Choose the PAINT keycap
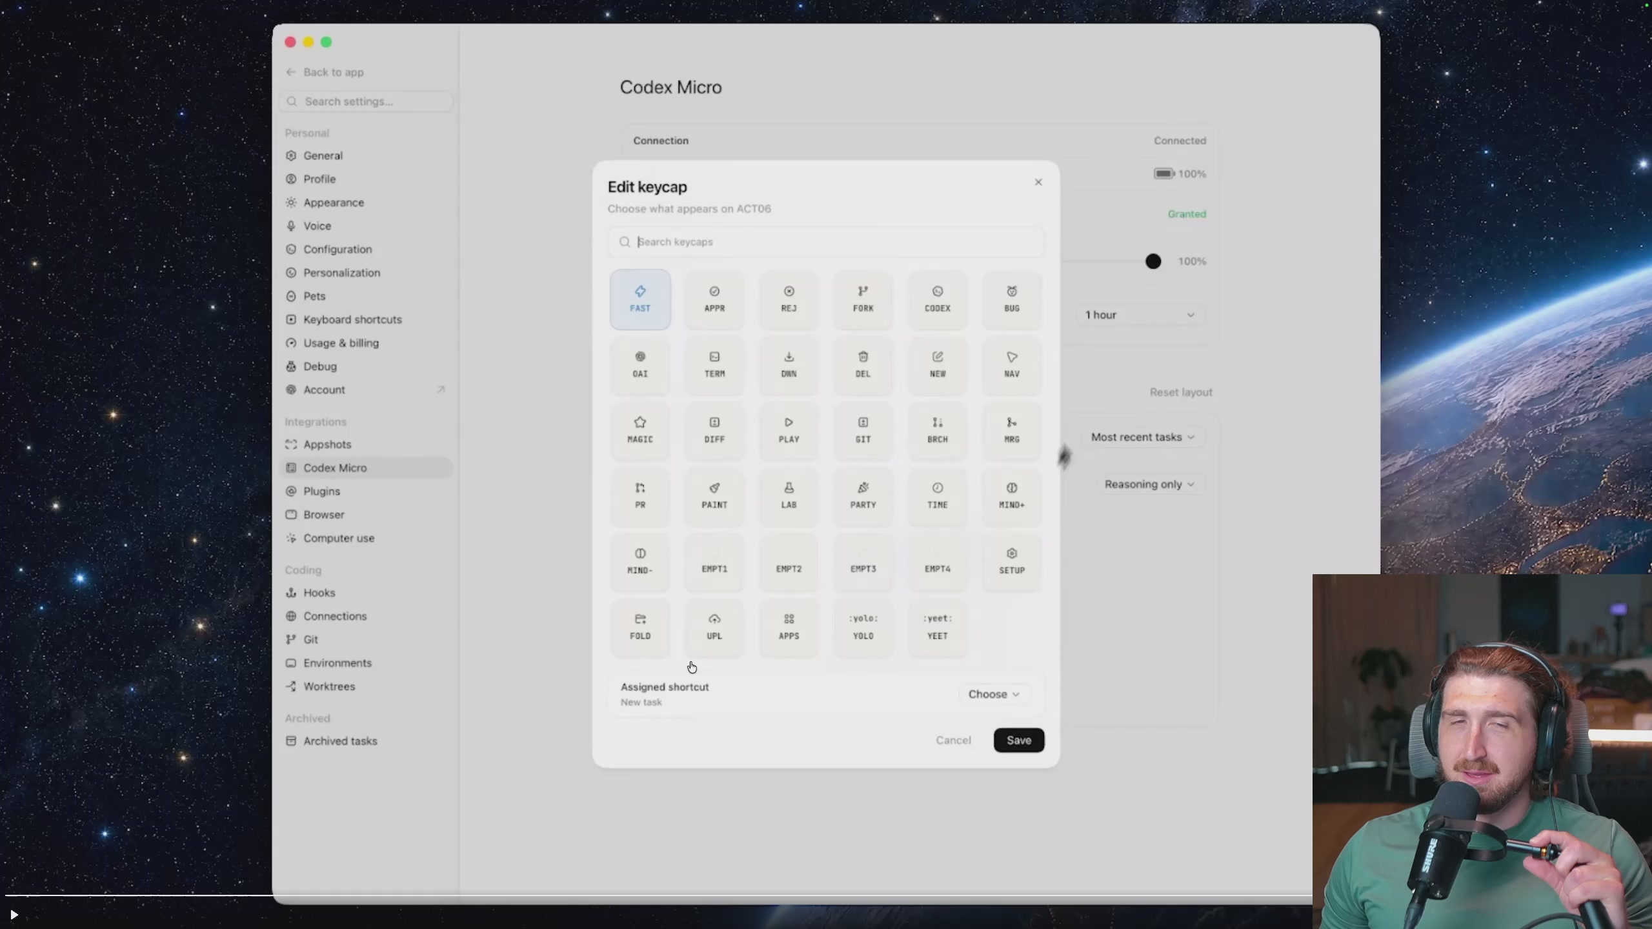 [714, 496]
